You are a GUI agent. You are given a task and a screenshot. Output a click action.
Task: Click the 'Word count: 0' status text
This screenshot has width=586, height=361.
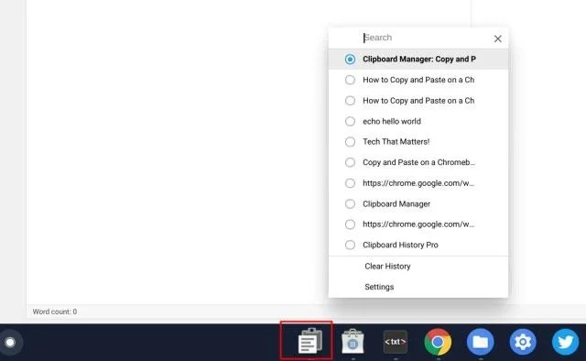tap(55, 312)
